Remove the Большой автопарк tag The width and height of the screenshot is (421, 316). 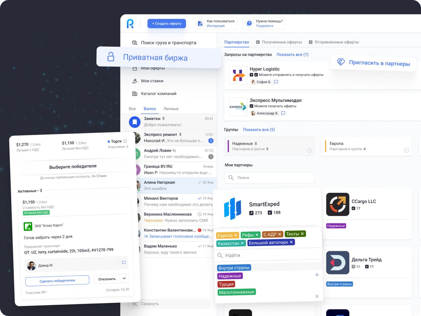pos(291,242)
